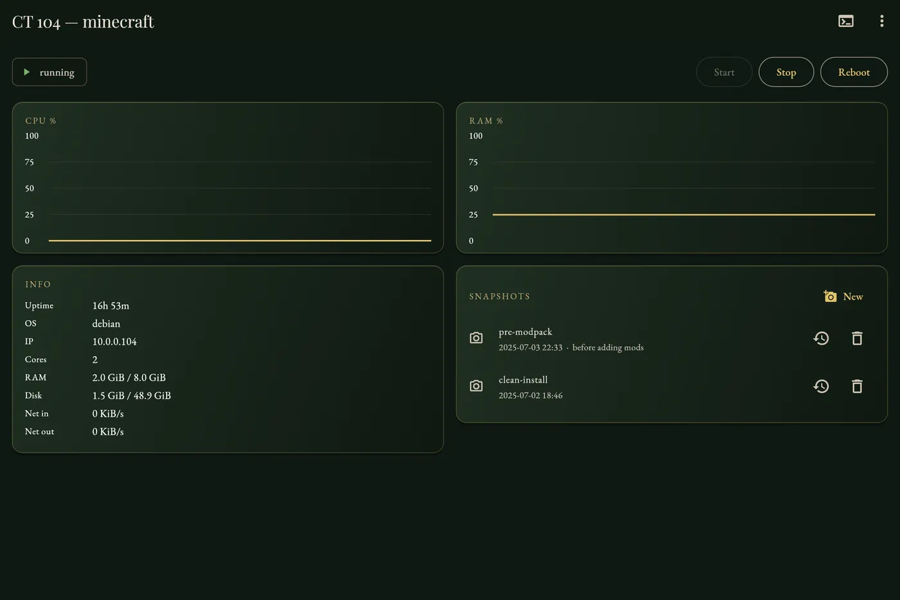This screenshot has width=900, height=600.
Task: Click the date 2025-07-02 18:46
Action: coord(530,395)
